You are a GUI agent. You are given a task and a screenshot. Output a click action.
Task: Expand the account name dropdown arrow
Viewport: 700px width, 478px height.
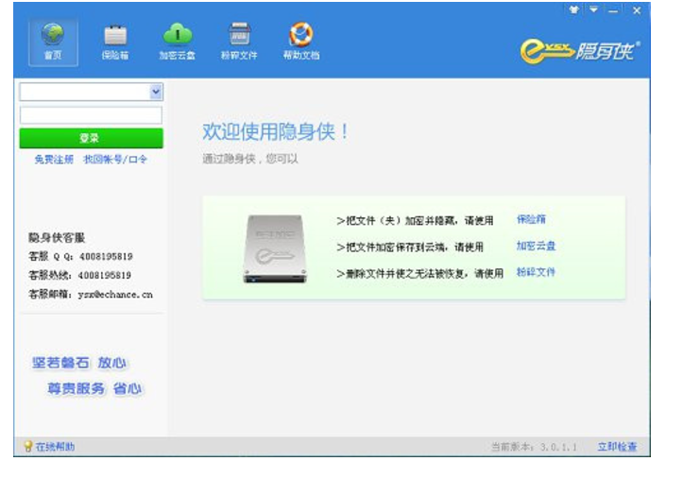[156, 92]
